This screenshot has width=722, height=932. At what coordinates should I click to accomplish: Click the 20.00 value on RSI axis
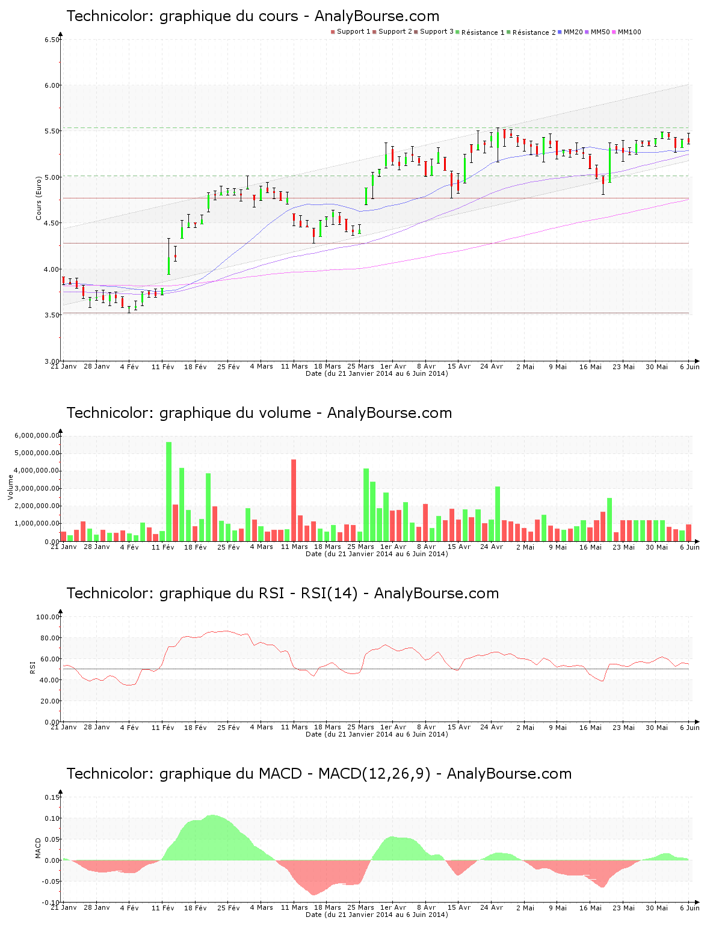pyautogui.click(x=50, y=701)
